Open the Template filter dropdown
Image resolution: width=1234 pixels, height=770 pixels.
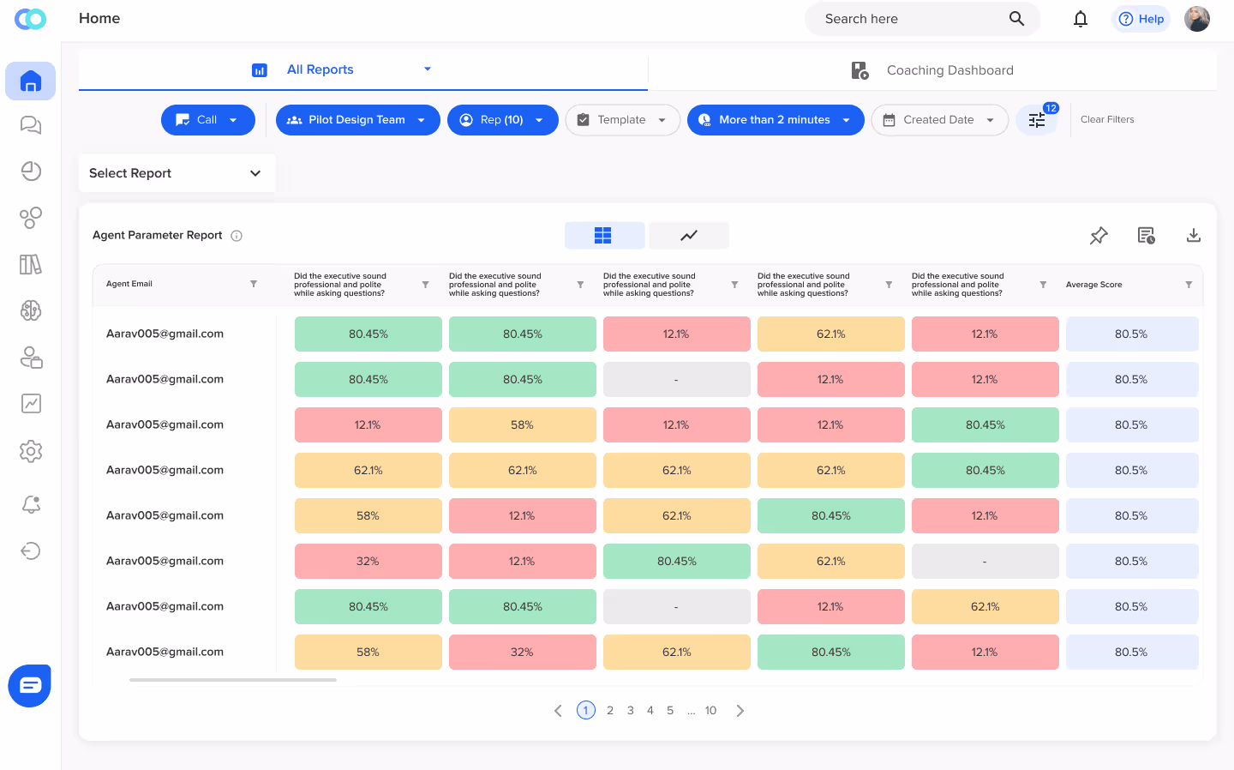pos(623,120)
